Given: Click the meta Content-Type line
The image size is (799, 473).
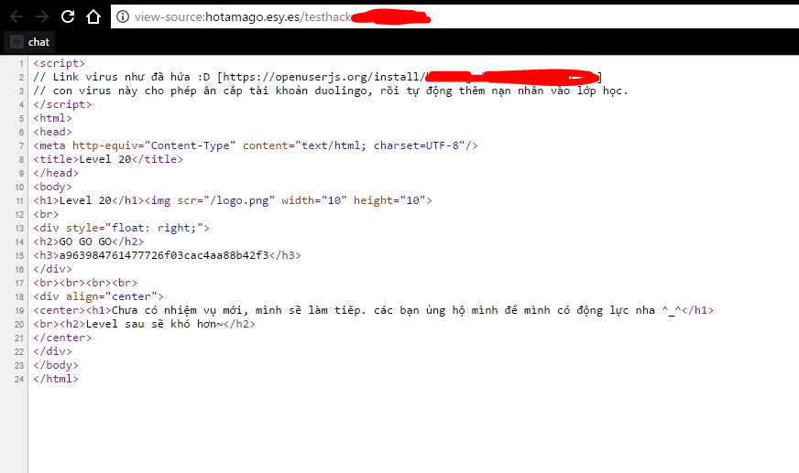Looking at the screenshot, I should 256,146.
